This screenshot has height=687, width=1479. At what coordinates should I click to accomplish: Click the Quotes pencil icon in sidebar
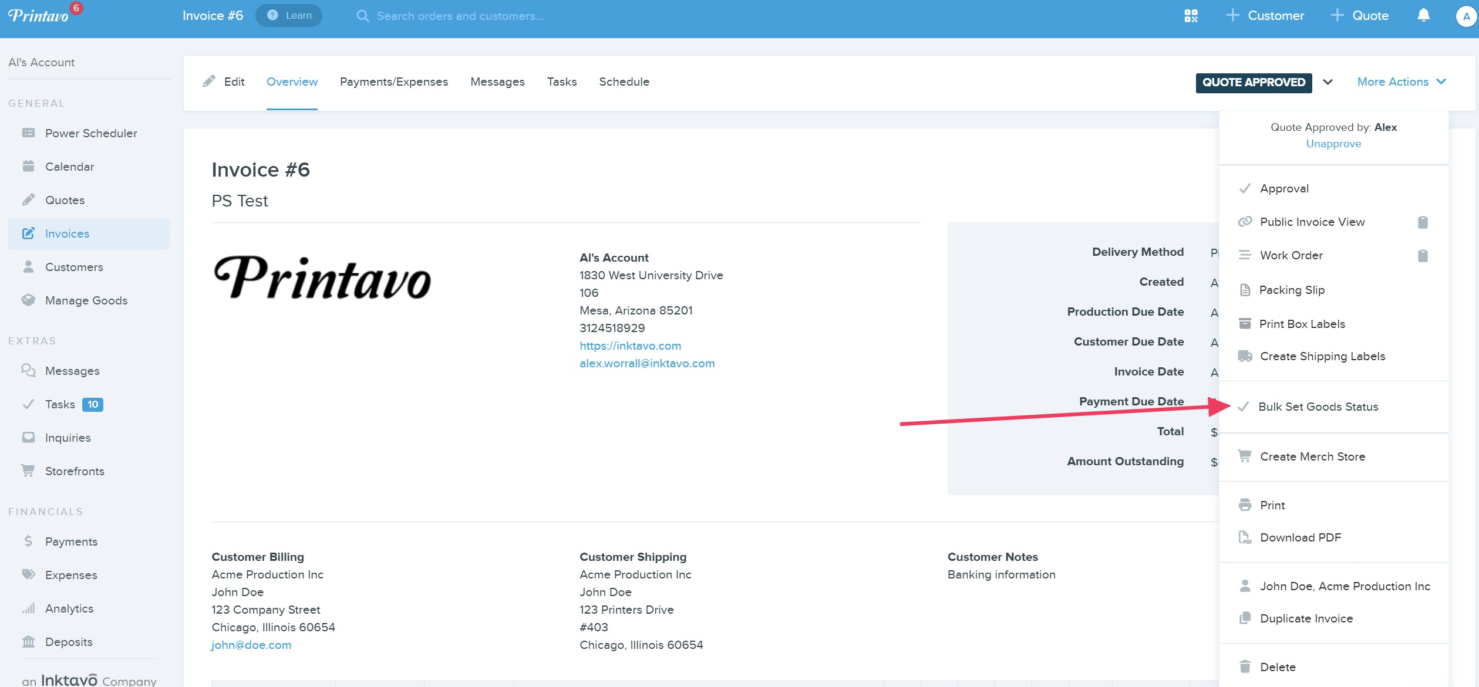(x=28, y=199)
